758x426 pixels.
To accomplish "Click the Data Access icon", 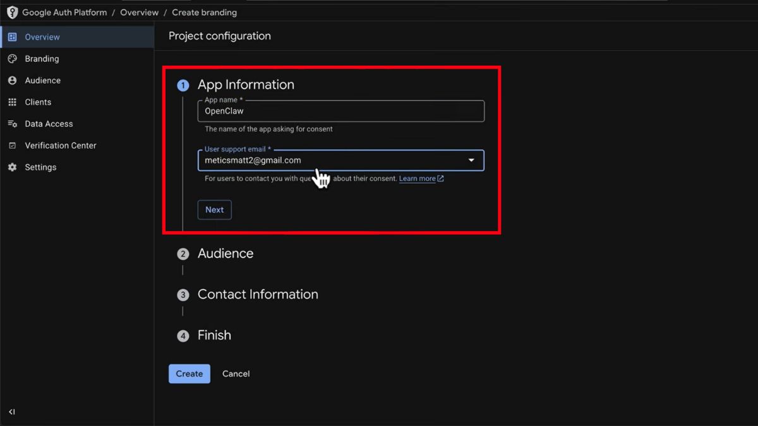I will coord(12,124).
